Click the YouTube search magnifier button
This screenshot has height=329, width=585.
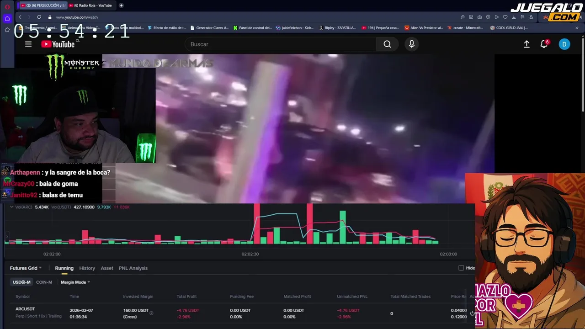point(387,44)
